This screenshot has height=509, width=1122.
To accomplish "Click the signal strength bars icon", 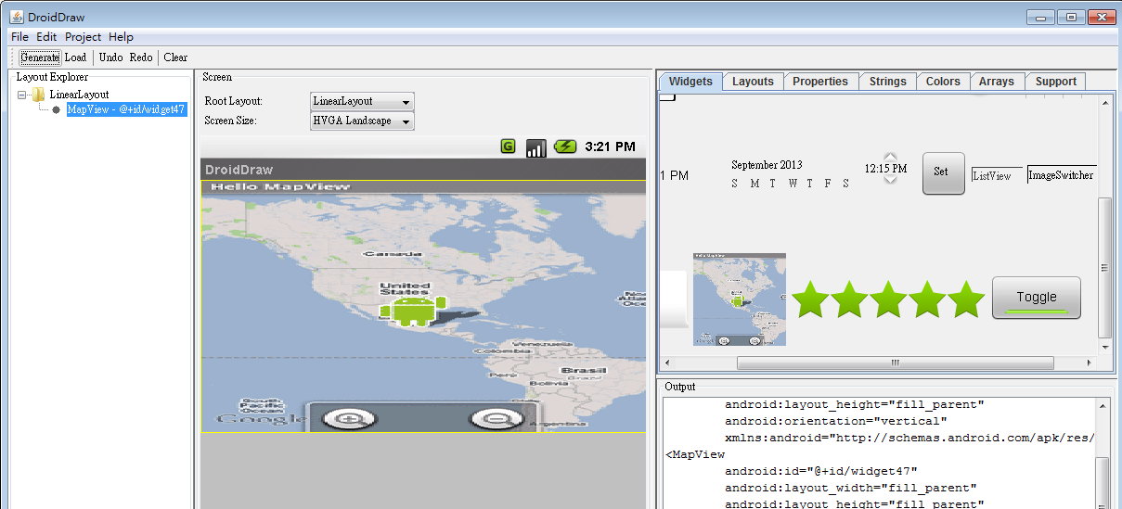I will point(535,148).
